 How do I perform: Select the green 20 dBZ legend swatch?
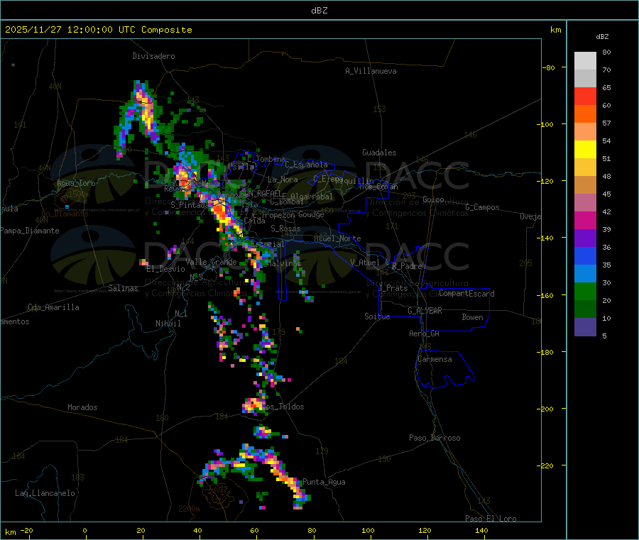point(585,291)
